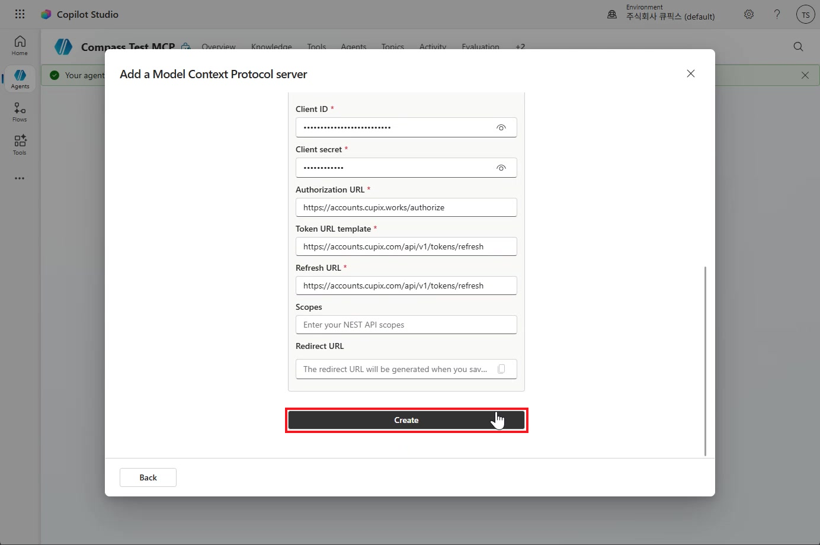Image resolution: width=820 pixels, height=545 pixels.
Task: Switch to the Activity tab
Action: [x=433, y=46]
